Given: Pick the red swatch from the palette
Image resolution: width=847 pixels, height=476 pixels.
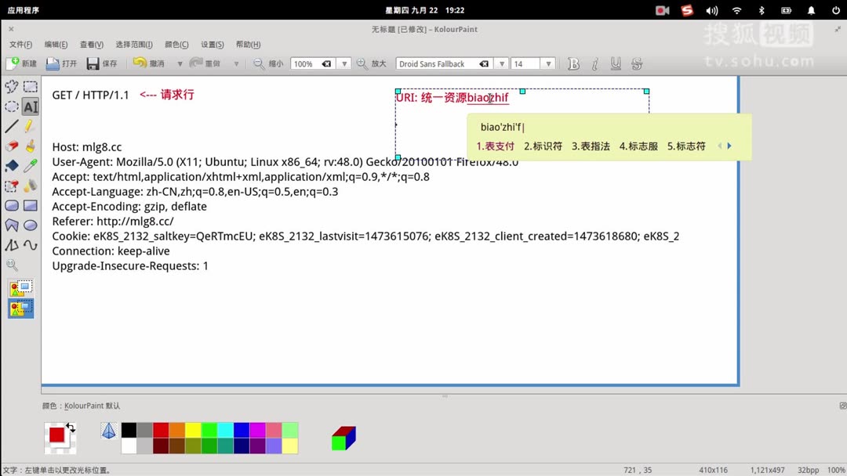Looking at the screenshot, I should click(161, 429).
